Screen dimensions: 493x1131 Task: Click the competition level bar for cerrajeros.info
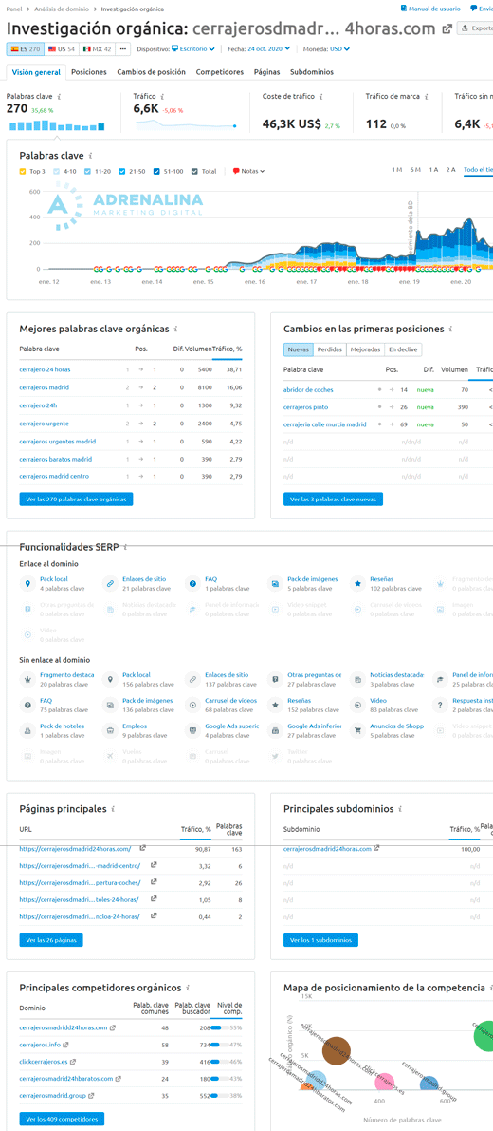[219, 1045]
